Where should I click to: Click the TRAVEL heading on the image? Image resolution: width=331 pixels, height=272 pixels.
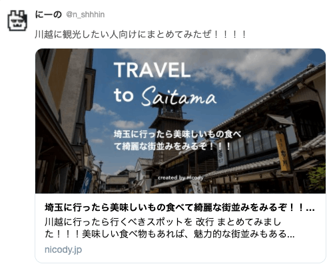pyautogui.click(x=152, y=70)
